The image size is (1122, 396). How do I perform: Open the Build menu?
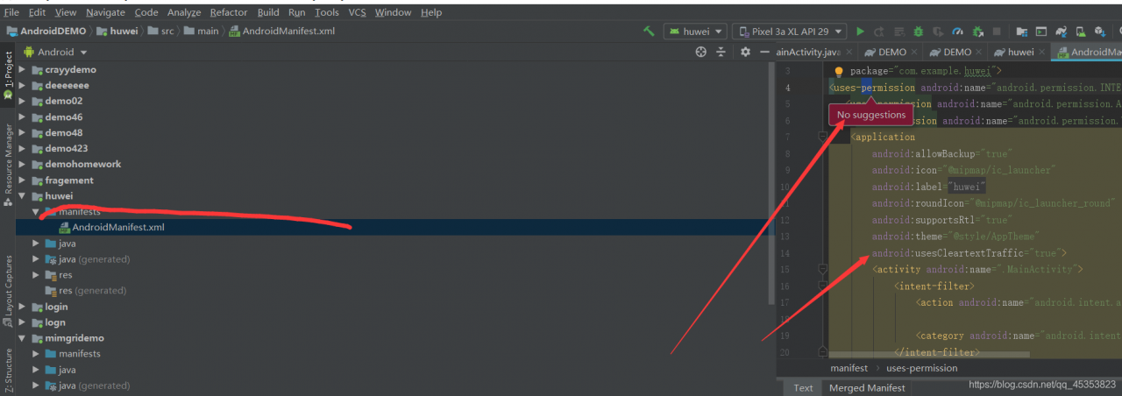click(268, 12)
